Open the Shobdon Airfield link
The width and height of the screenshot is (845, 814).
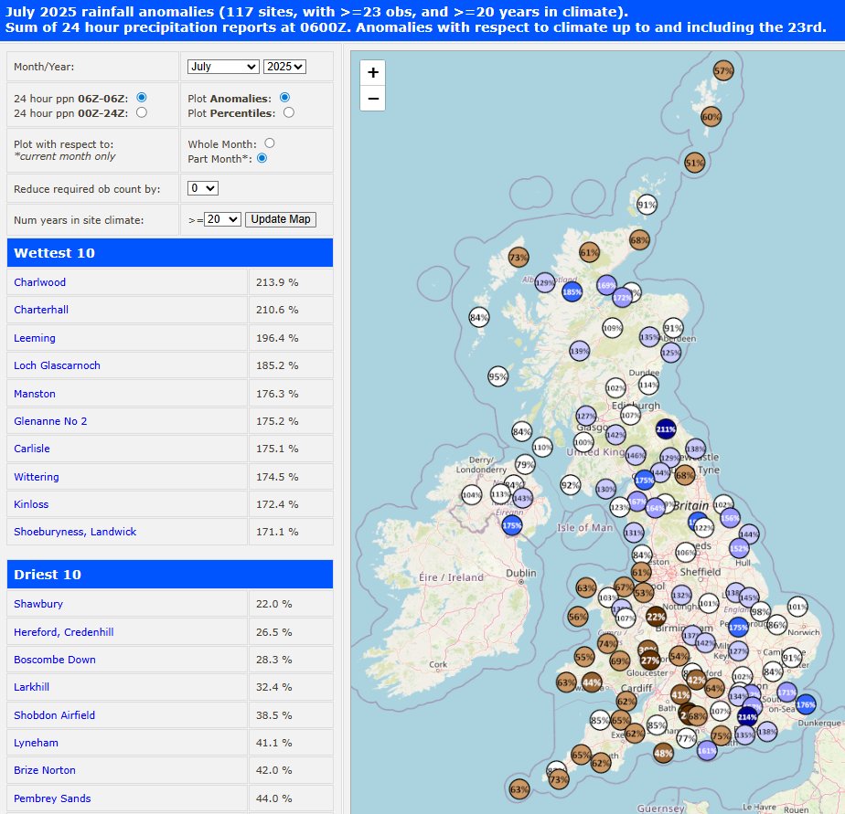tap(55, 715)
